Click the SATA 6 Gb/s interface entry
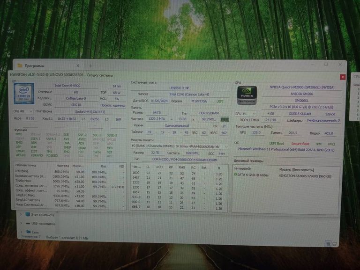The width and height of the screenshot is (360, 270). pos(253,175)
